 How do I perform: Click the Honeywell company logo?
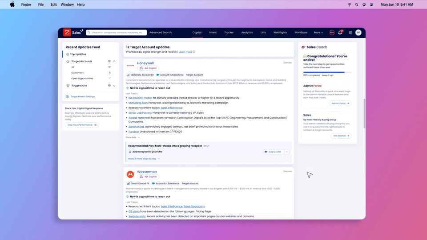click(x=130, y=65)
